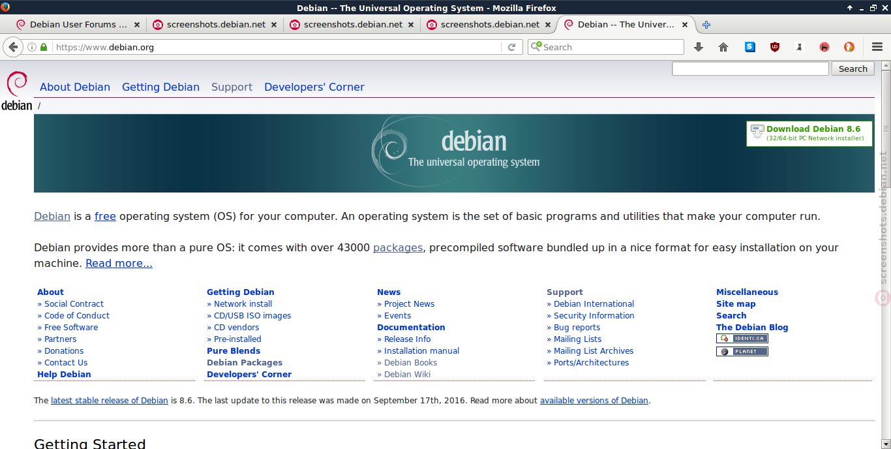Open the Mailing List Archives link
This screenshot has width=891, height=449.
[594, 351]
